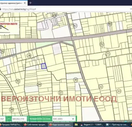Image resolution: width=132 pixels, height=127 pixels.
Task: Open '1 - Преглед на сним' taskbar window
Action: (x=117, y=124)
